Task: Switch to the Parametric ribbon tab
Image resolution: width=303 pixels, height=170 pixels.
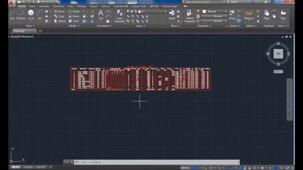Action: [x=58, y=6]
